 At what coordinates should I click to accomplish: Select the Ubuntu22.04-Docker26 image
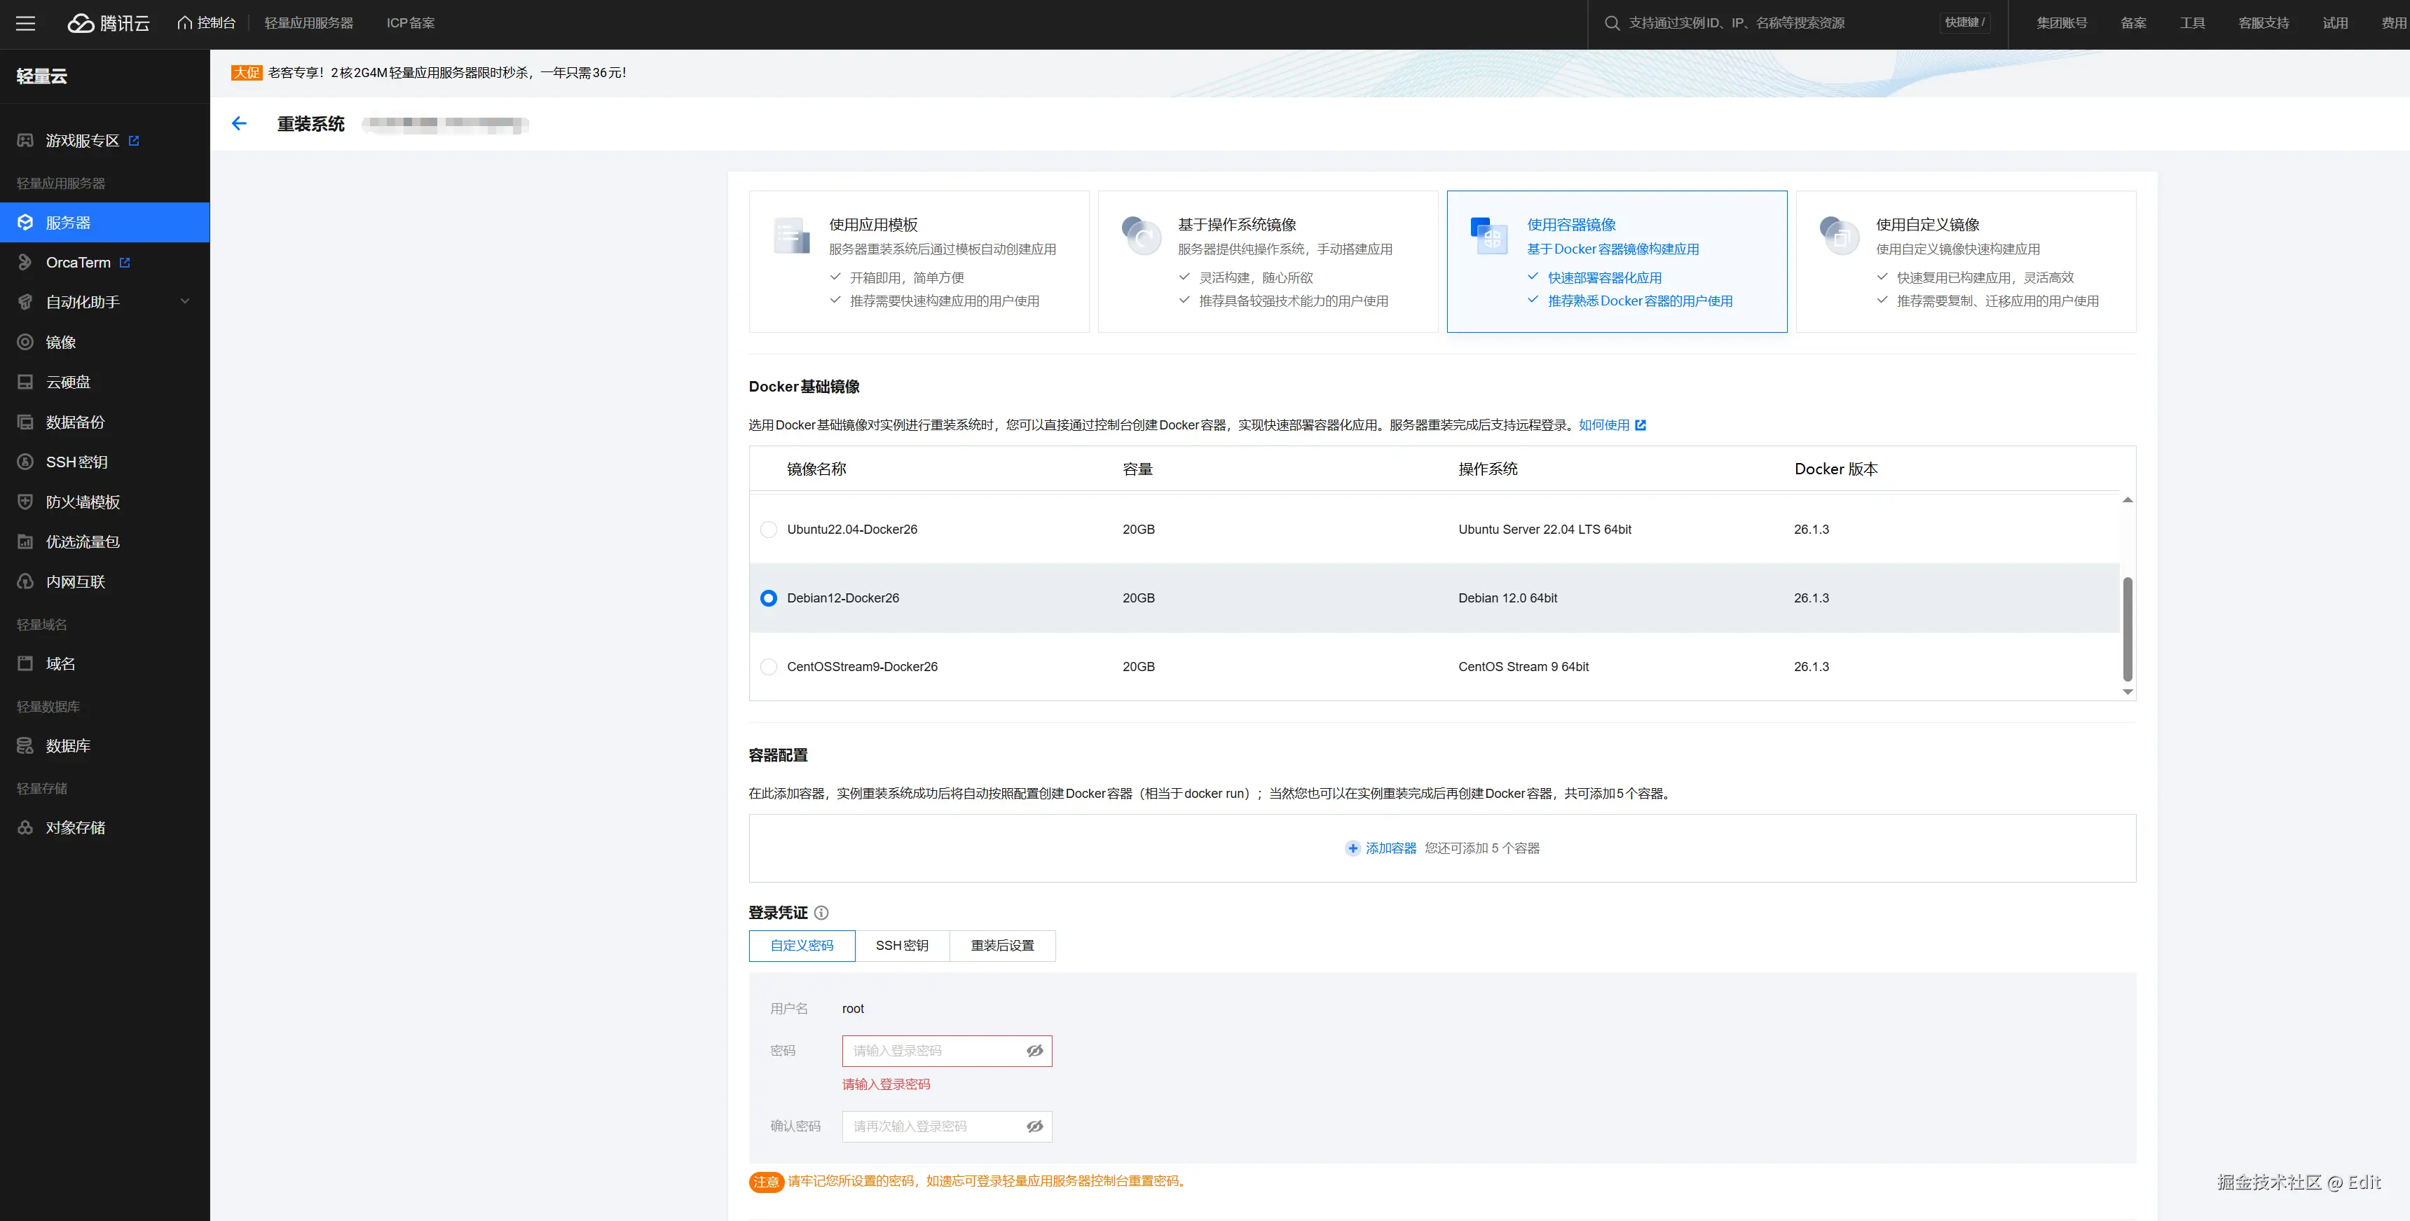pyautogui.click(x=768, y=529)
